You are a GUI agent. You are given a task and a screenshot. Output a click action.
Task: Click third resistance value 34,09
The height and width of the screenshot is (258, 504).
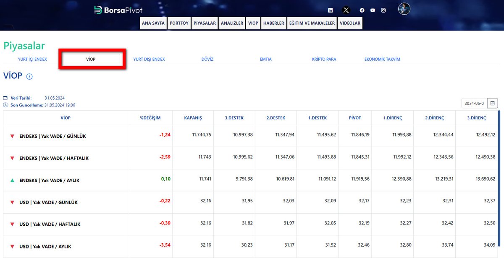(x=489, y=245)
